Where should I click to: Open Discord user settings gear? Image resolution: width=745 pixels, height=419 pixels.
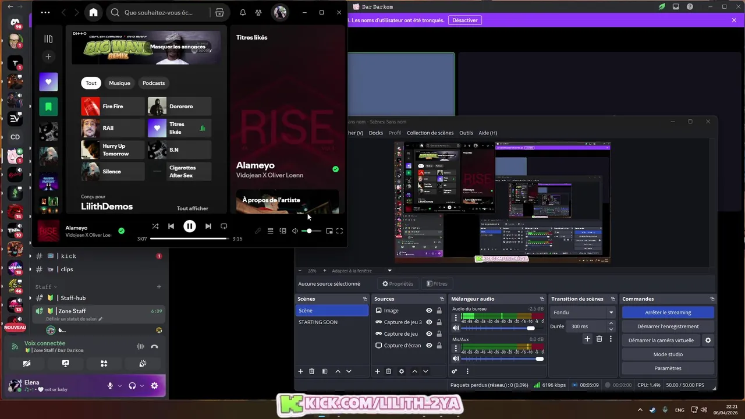(x=154, y=386)
